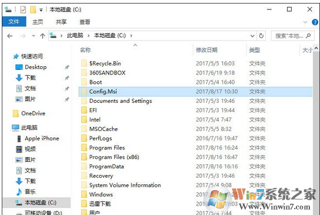The width and height of the screenshot is (320, 215).
Task: Expand the chevron after 本地磁盘 (C:) breadcrumb
Action: [x=131, y=36]
